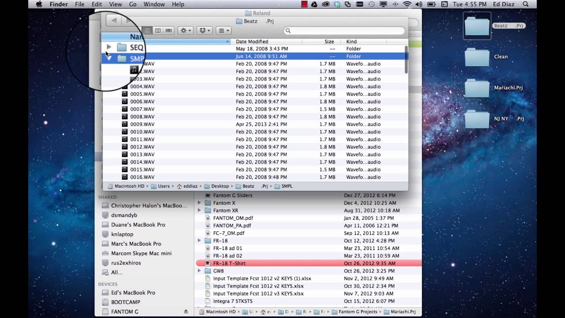
Task: Expand the FR-18 folder in back window
Action: point(199,241)
